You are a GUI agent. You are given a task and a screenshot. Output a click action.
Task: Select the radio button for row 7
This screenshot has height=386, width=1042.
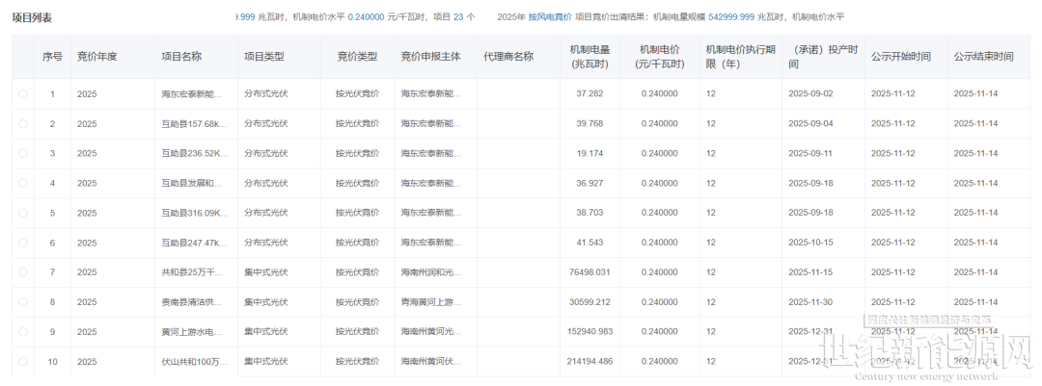[x=23, y=272]
